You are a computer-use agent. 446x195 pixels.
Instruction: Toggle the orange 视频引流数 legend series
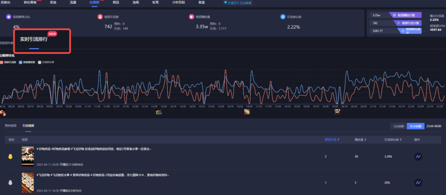(7, 62)
